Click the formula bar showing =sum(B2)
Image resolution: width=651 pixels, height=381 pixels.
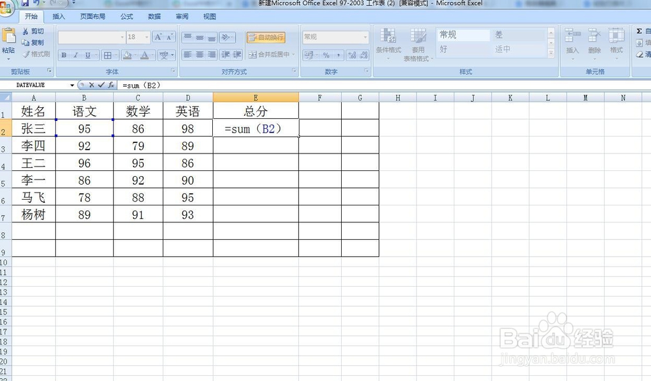[384, 85]
